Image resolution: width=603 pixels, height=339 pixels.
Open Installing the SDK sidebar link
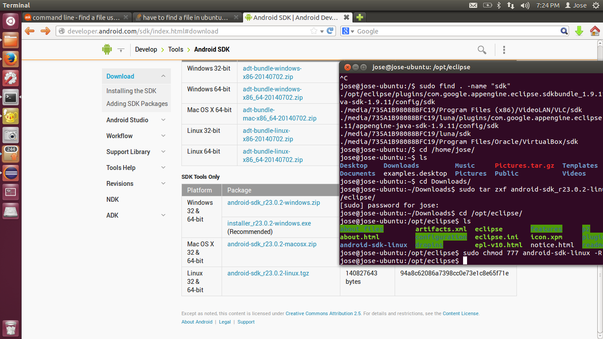pos(131,91)
